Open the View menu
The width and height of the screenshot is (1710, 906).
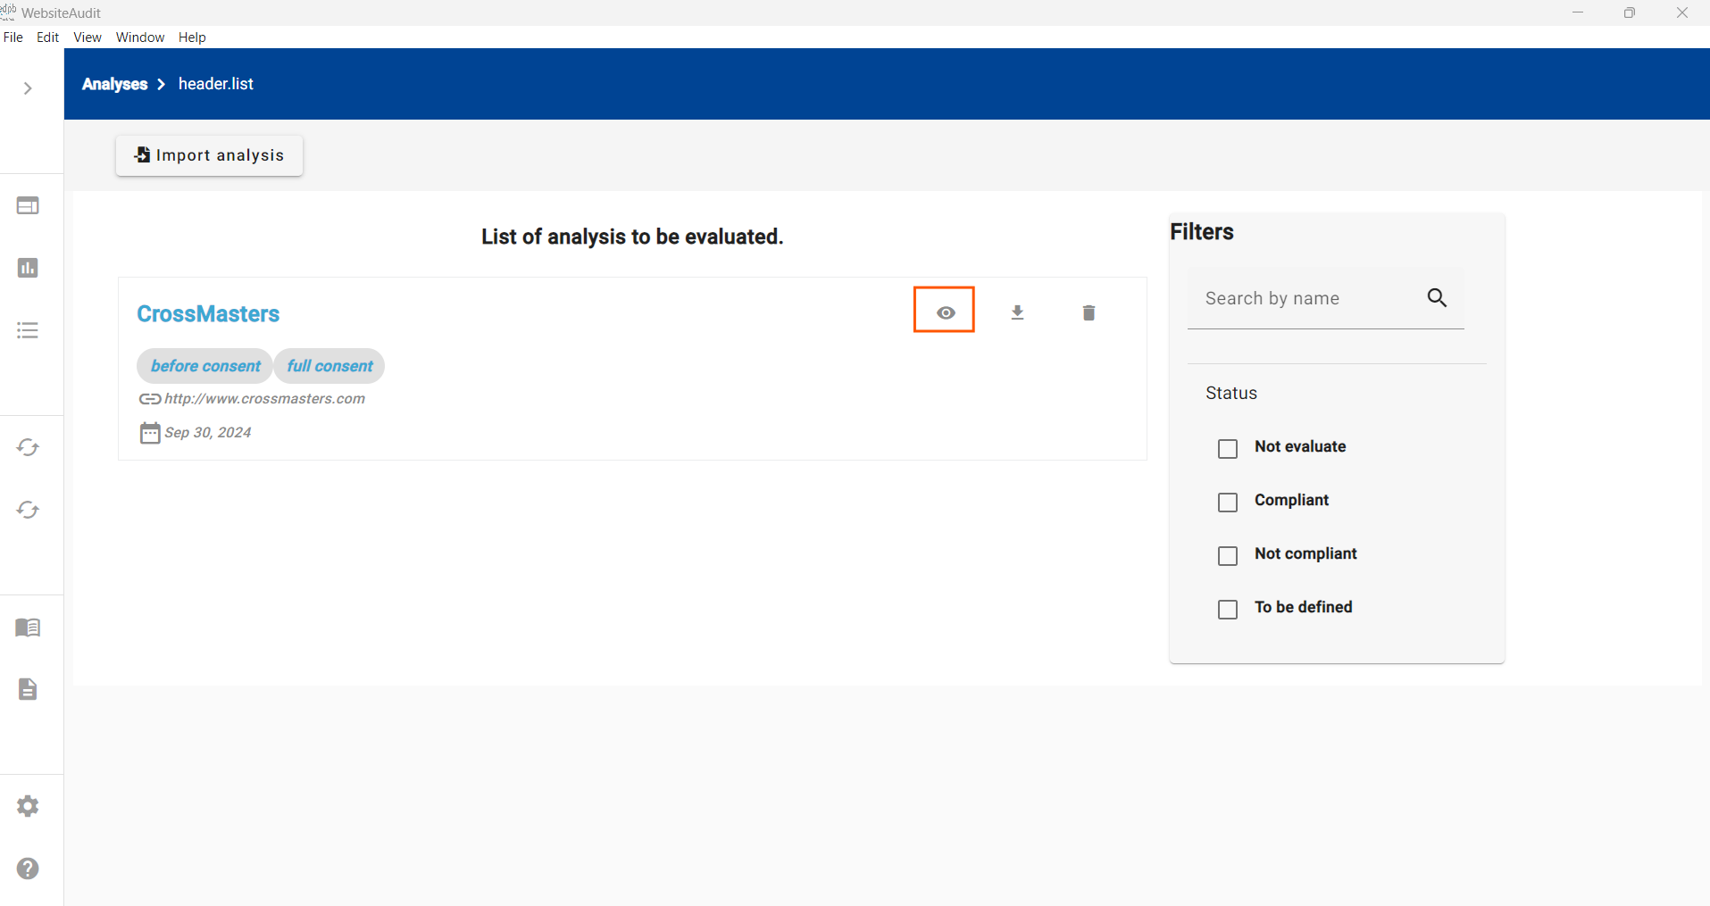click(x=88, y=37)
